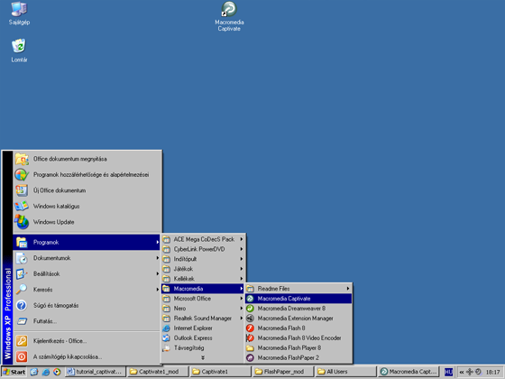Switch to All Users folder window

tap(346, 372)
